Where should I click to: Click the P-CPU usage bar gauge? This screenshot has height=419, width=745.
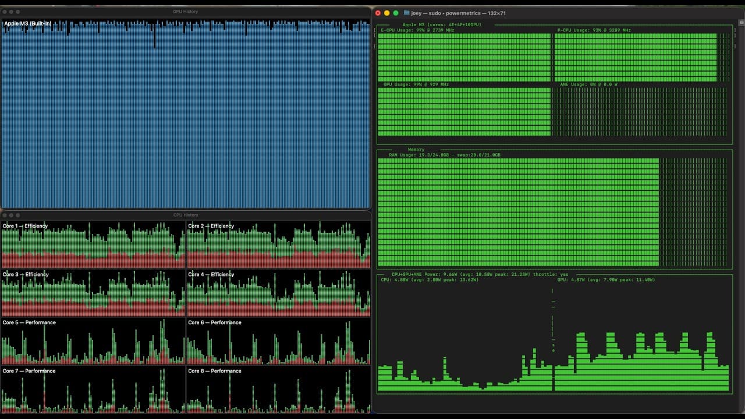click(x=641, y=57)
